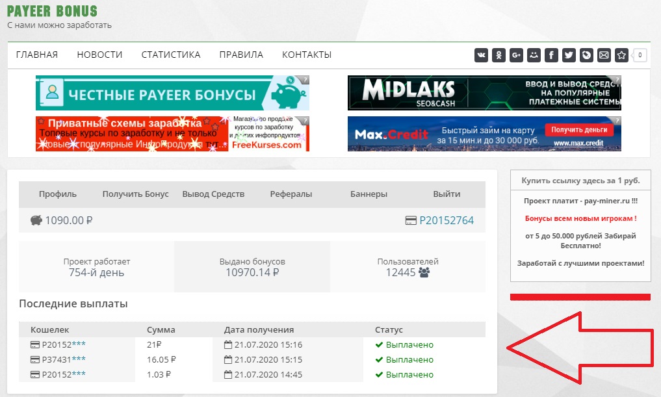Share via the email envelope icon

[604, 55]
